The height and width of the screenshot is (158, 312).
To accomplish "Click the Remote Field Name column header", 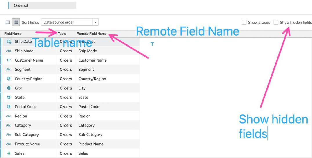I will point(91,34).
